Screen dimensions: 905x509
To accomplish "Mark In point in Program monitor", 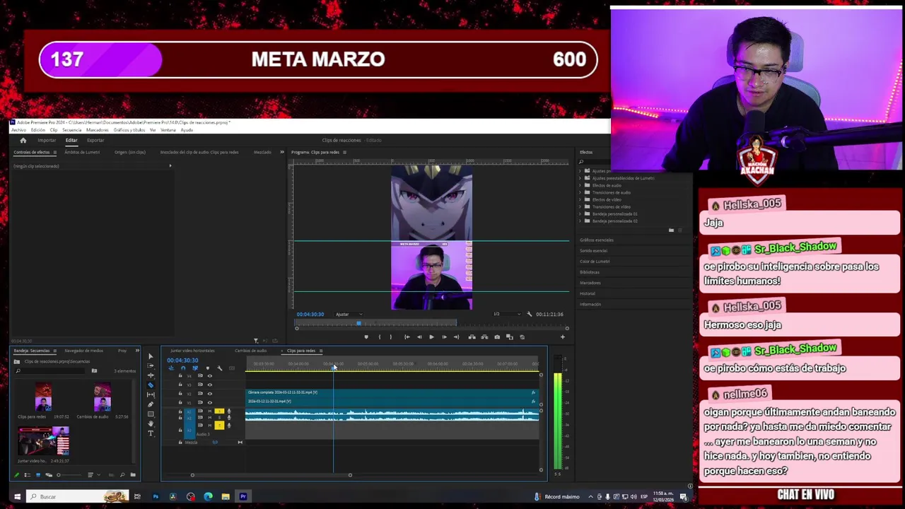I will pyautogui.click(x=380, y=337).
